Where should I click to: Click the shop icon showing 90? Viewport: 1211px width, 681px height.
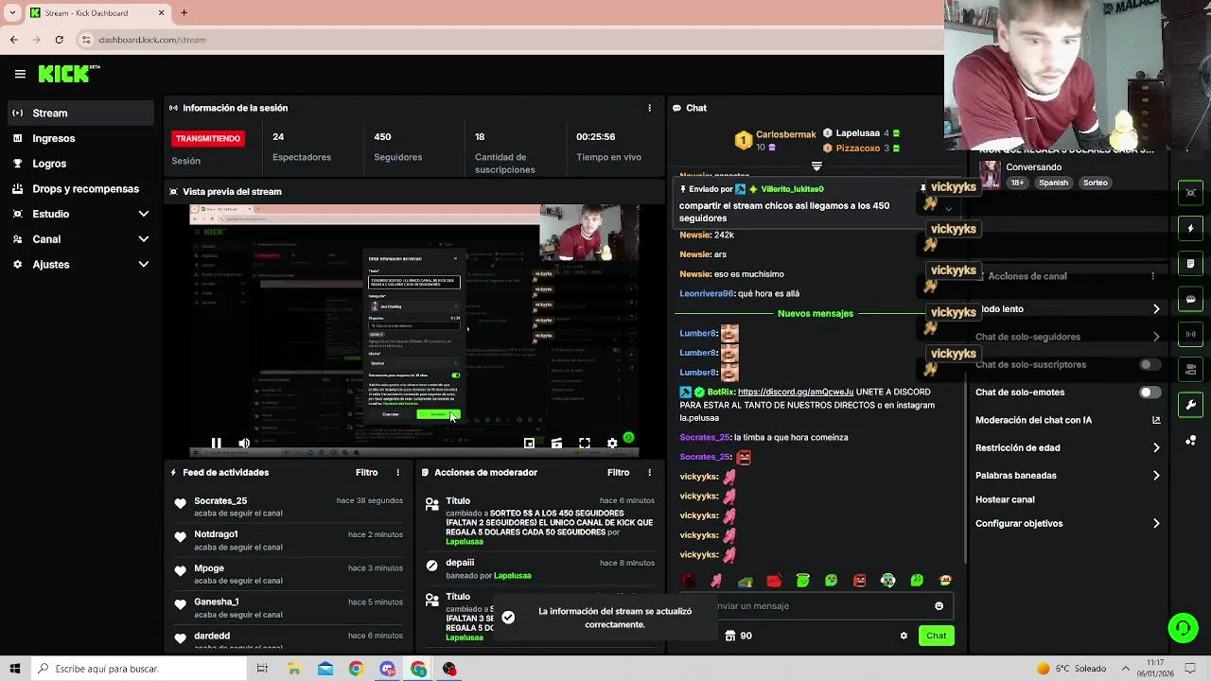pyautogui.click(x=738, y=636)
